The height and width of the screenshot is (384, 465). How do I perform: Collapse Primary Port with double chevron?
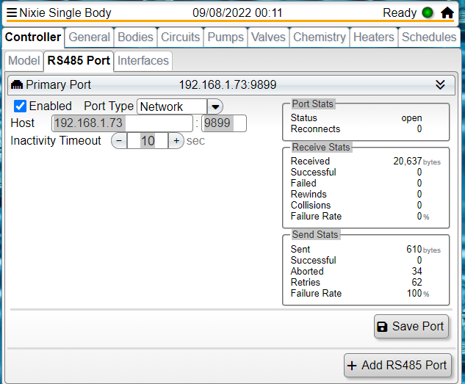[440, 84]
